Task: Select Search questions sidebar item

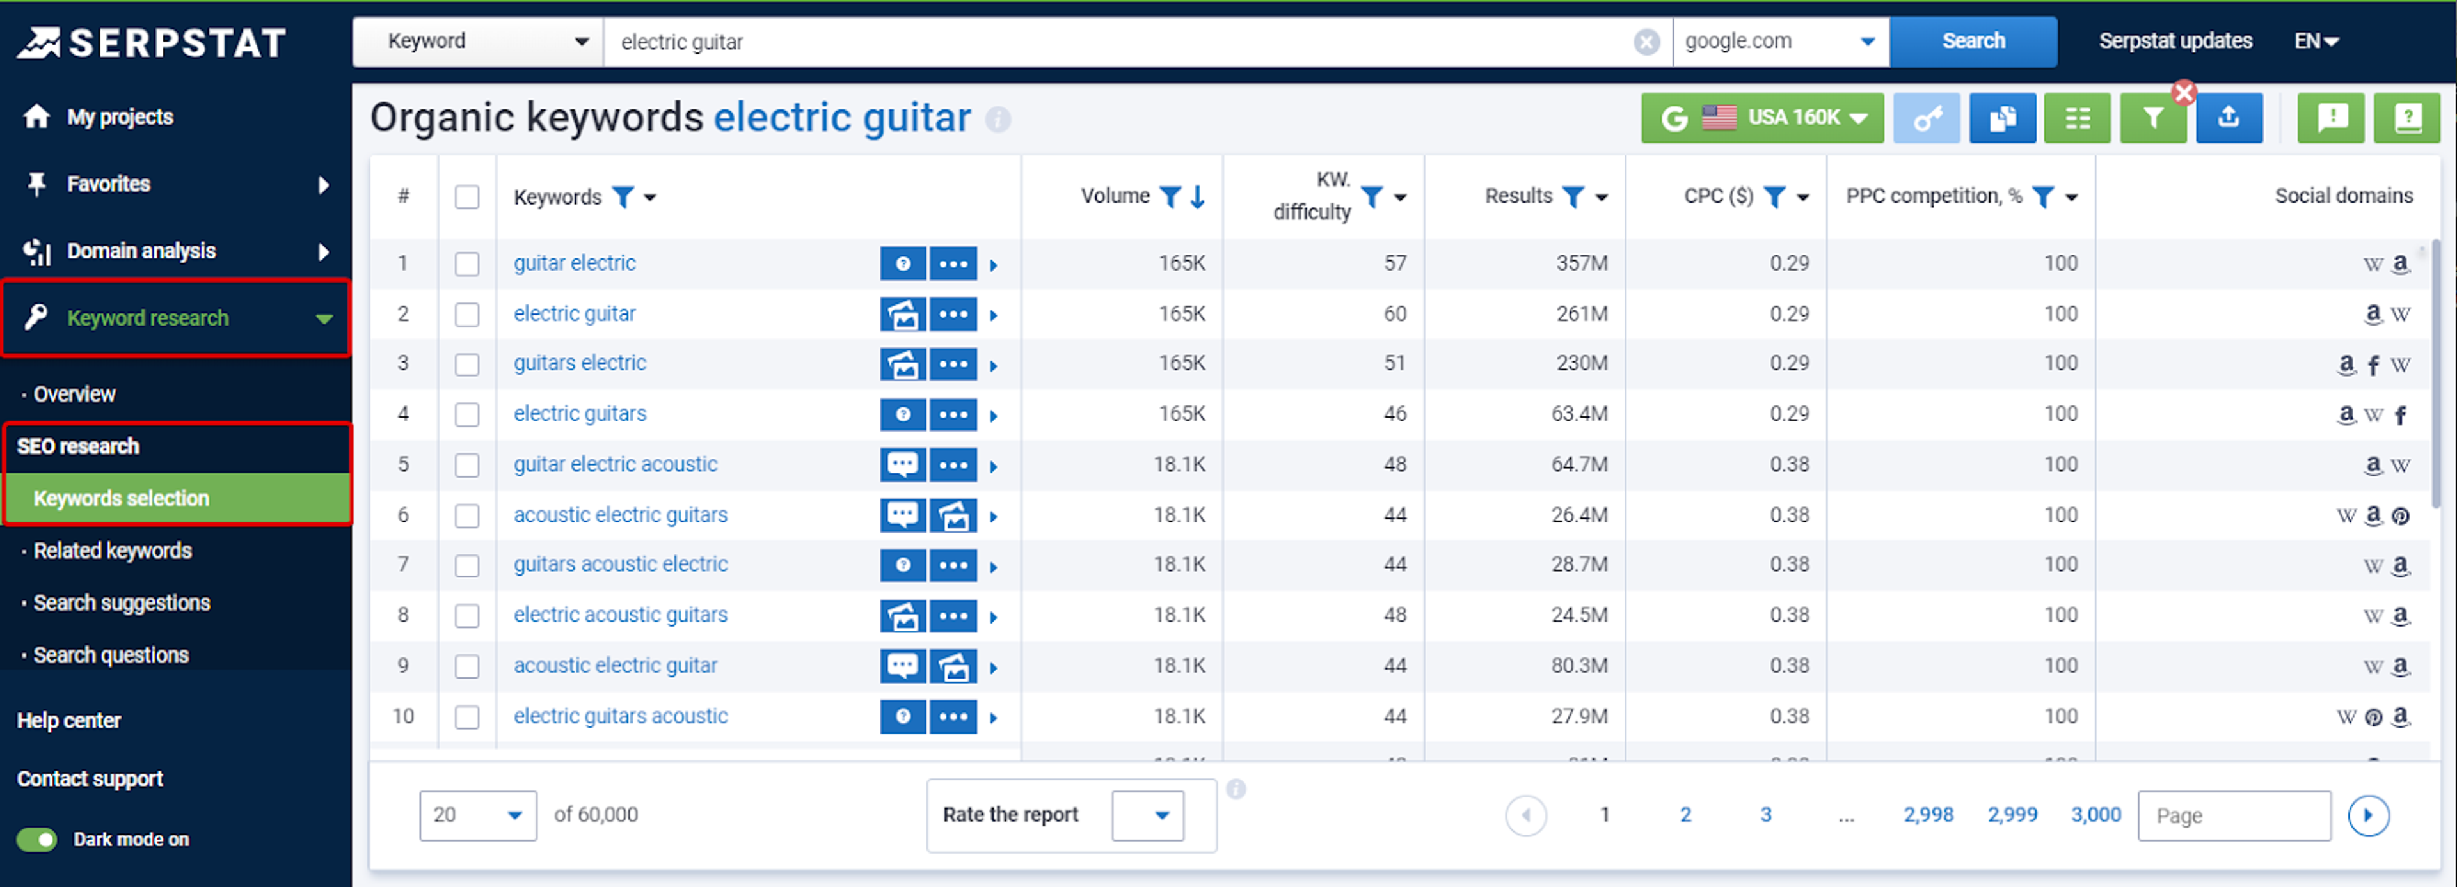Action: coord(111,655)
